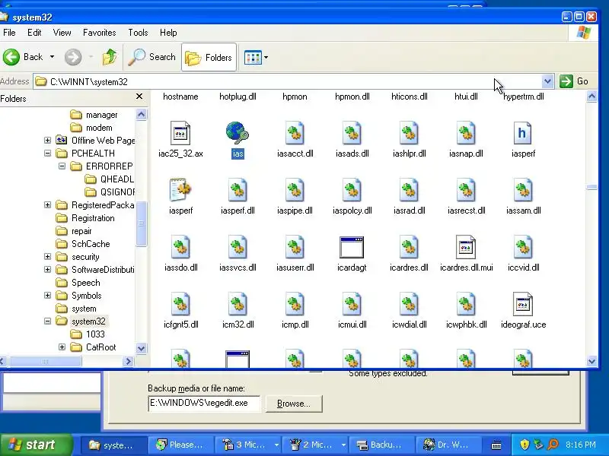Expand the SoftwareDistribution tree node
This screenshot has width=609, height=456.
click(x=47, y=270)
